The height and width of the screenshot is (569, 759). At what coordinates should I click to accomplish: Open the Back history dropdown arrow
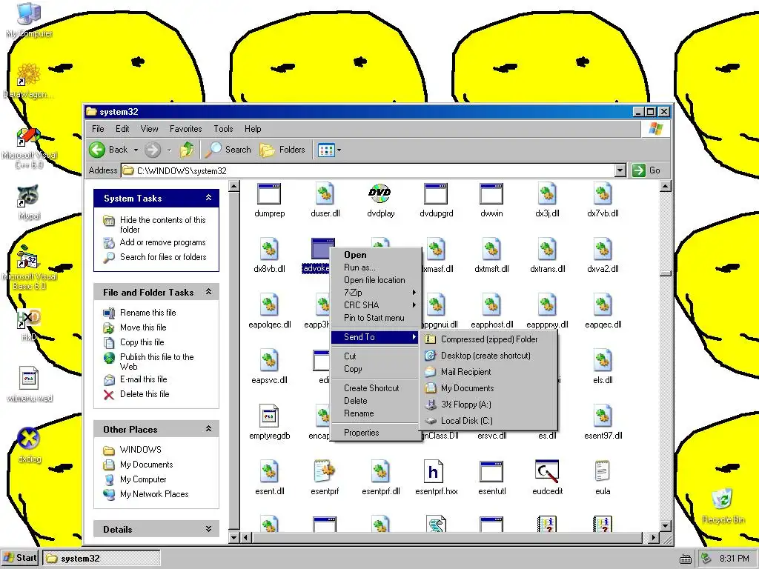[136, 150]
